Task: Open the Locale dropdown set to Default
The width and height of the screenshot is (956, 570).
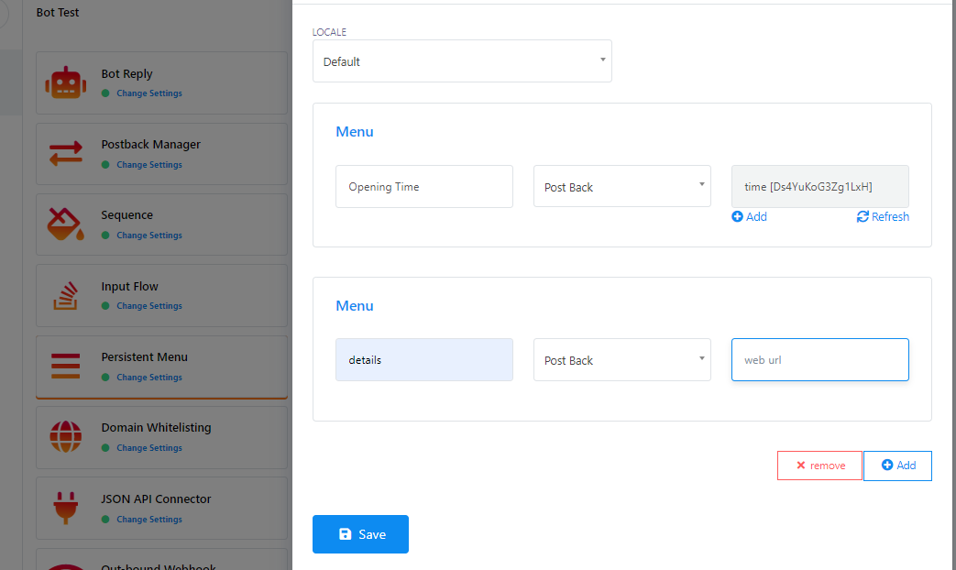Action: (462, 61)
